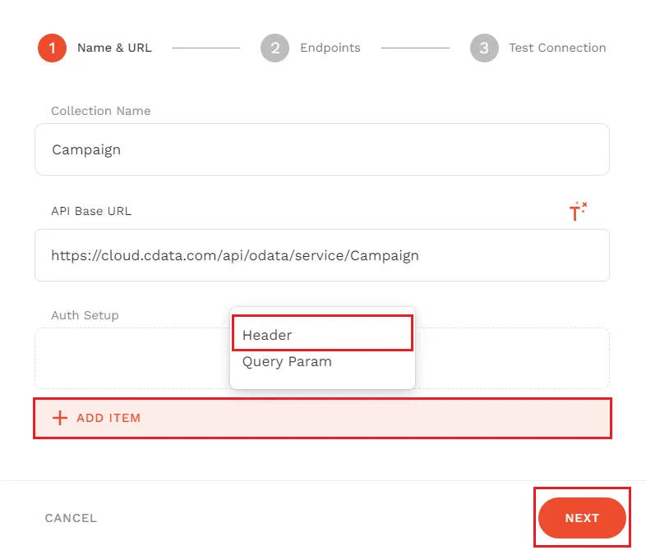Viewport: 646px width, 550px height.
Task: Switch to the Endpoints step label
Action: pos(330,48)
